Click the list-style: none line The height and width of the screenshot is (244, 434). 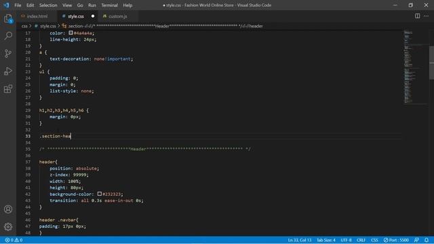pos(72,91)
